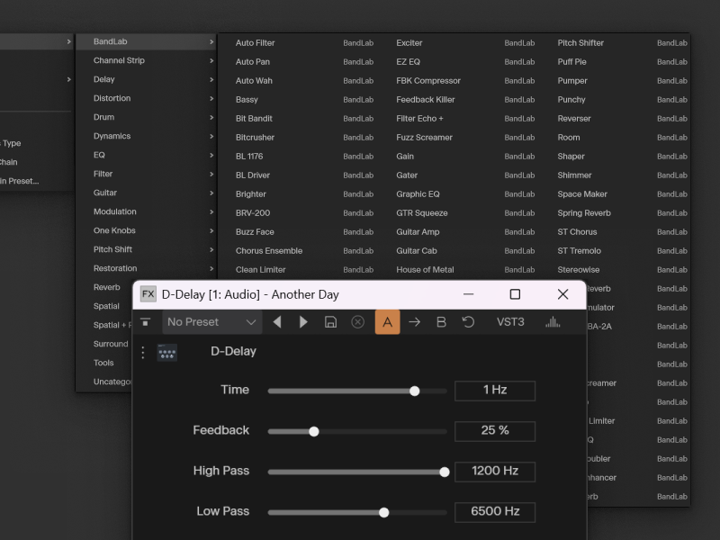Expand the Dynamics category
The image size is (720, 540).
tap(147, 136)
